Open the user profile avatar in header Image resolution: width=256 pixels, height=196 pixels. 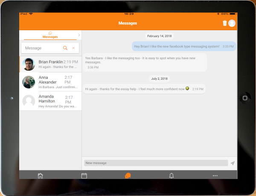click(x=232, y=23)
